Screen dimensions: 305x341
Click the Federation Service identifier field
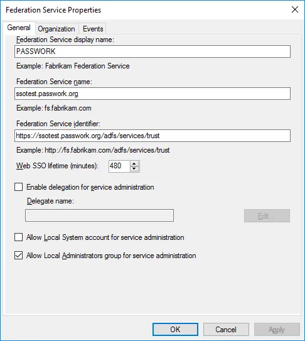(152, 136)
